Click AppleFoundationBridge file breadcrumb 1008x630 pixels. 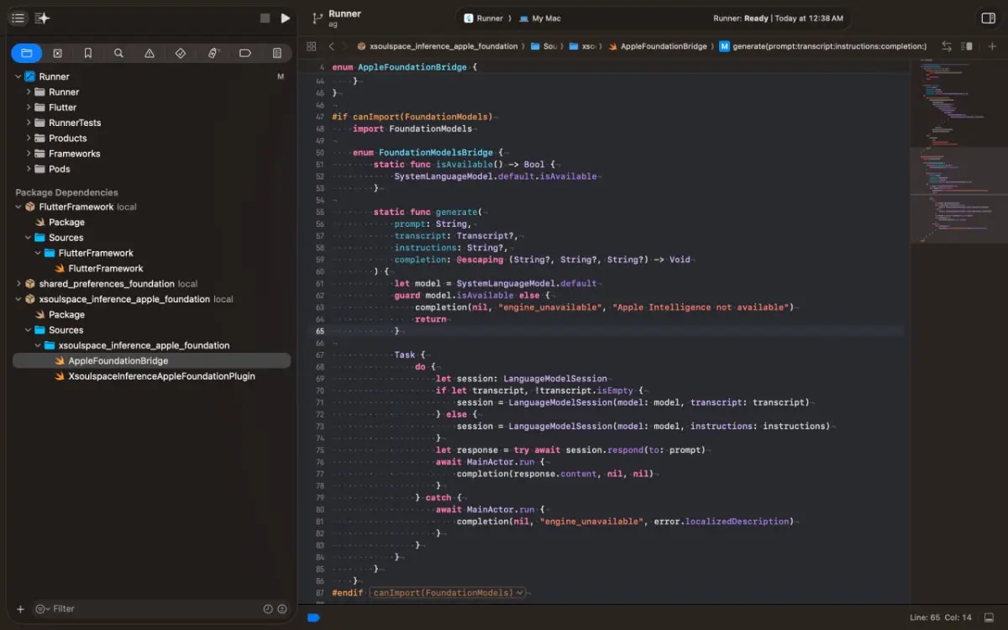[x=658, y=46]
